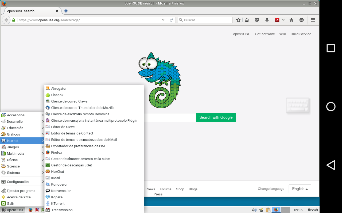342x213 pixels.
Task: Expand the Juegos category
Action: pyautogui.click(x=22, y=147)
